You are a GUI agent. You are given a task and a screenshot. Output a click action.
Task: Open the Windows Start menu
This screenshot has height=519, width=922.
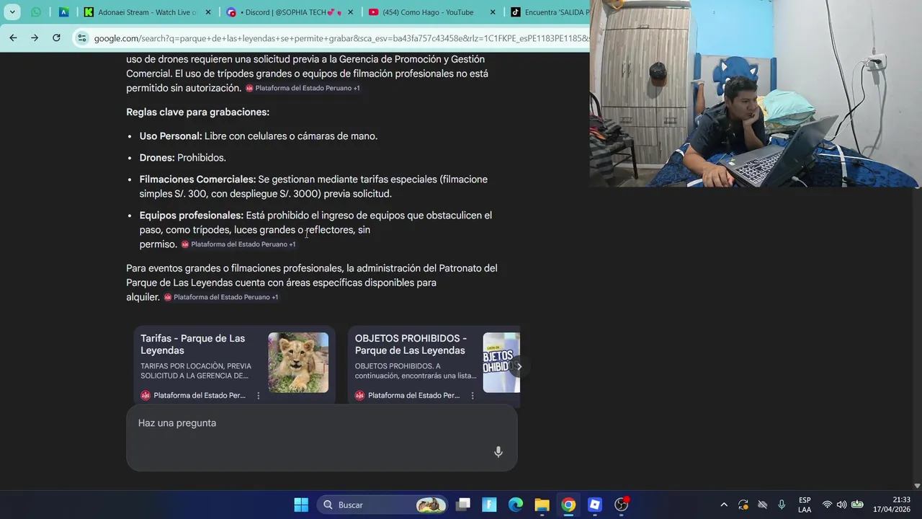point(301,505)
